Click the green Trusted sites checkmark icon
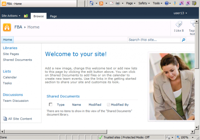Screen dimensions: 200x140 point(101,137)
